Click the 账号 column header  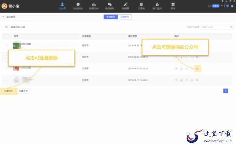click(x=16, y=36)
